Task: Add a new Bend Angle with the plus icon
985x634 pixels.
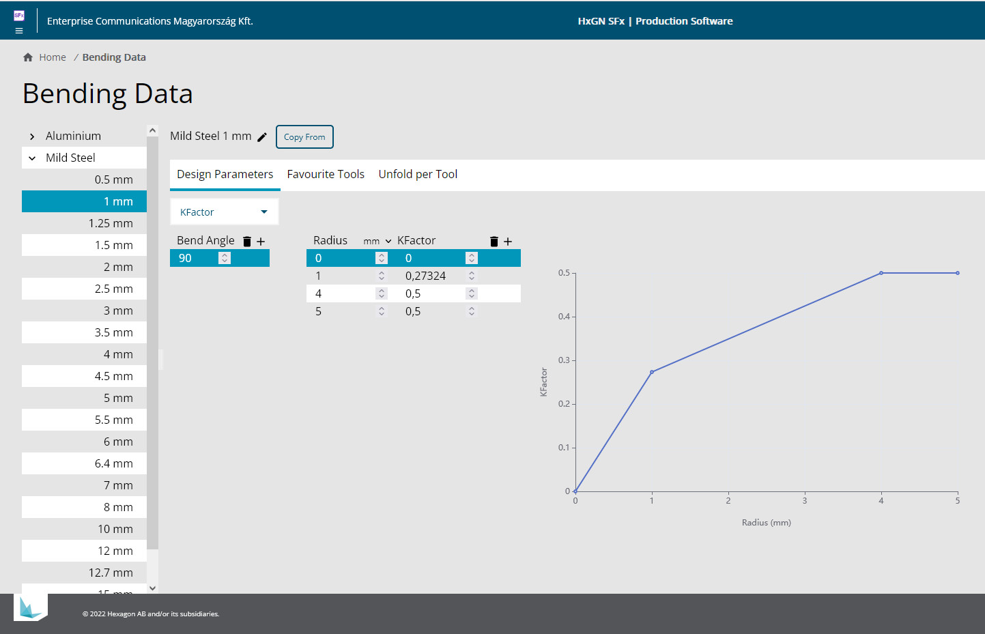Action: [x=261, y=242]
